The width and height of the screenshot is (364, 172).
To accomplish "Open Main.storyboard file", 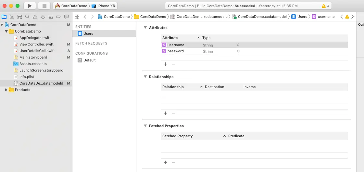I will 33,57.
